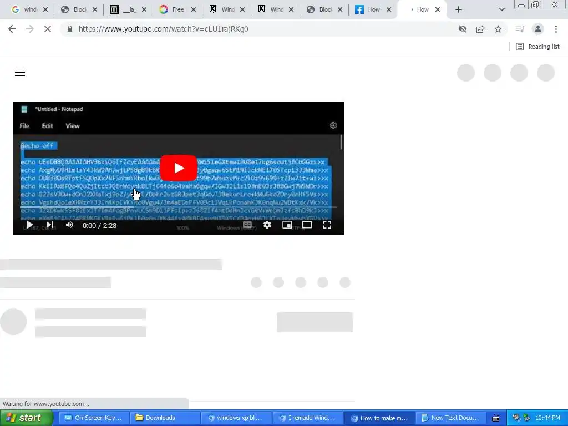Mute the video volume
The image size is (568, 426).
coord(69,225)
